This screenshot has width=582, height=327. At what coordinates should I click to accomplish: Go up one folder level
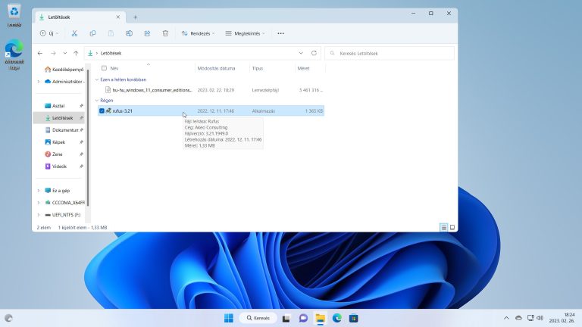coord(76,54)
